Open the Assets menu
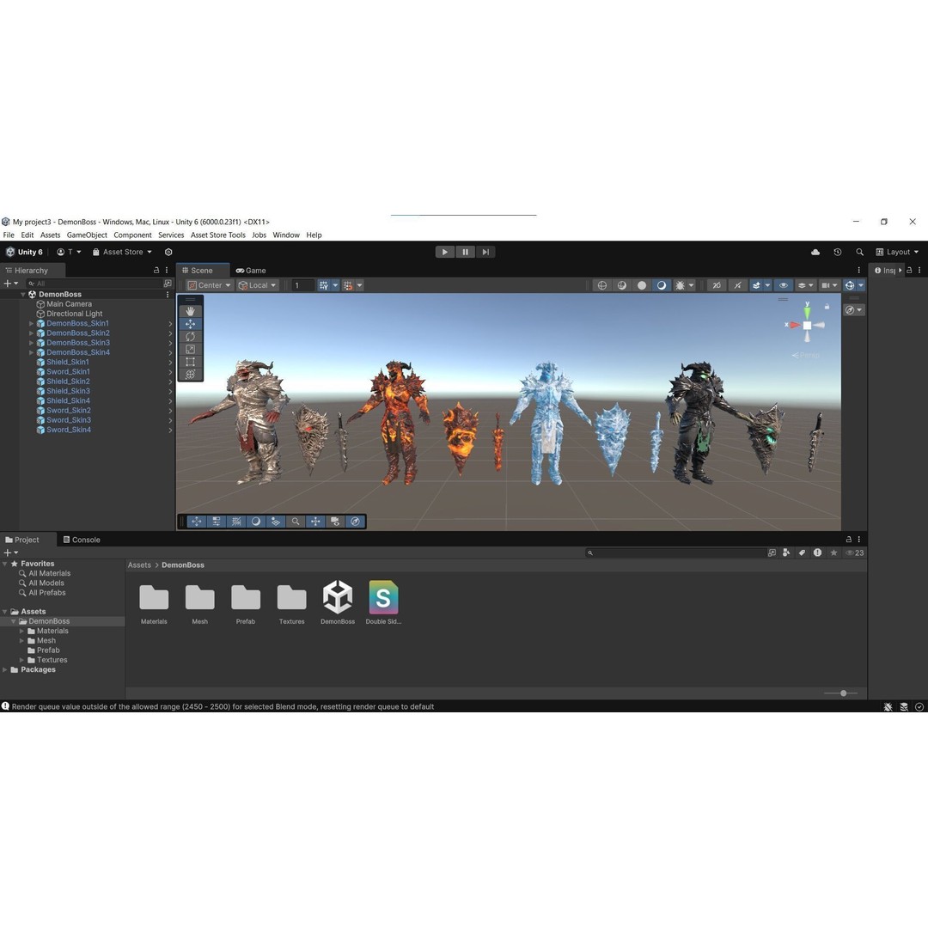Screen dimensions: 928x928 [x=50, y=235]
